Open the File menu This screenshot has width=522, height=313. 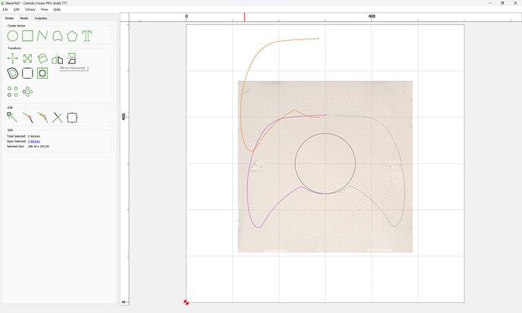(5, 9)
